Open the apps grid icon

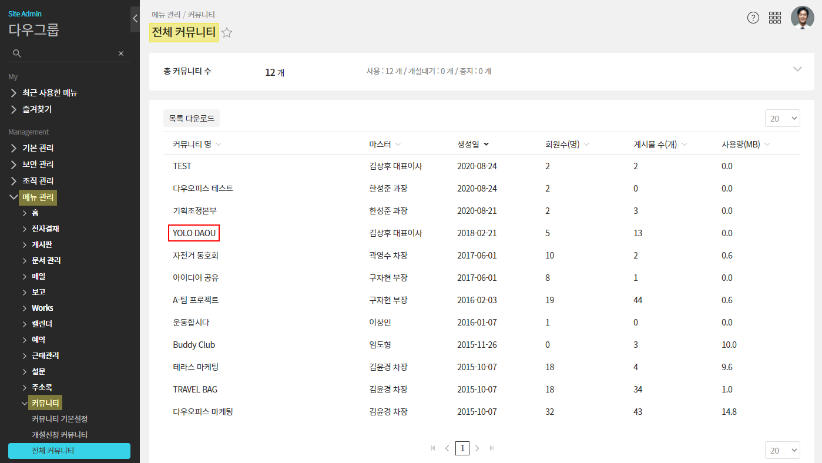[775, 18]
